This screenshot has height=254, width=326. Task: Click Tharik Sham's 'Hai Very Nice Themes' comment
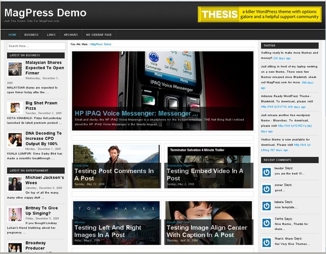292,244
